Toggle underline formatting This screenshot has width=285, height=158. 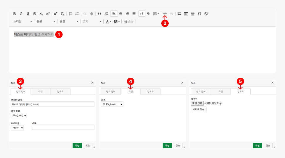pos(28,14)
